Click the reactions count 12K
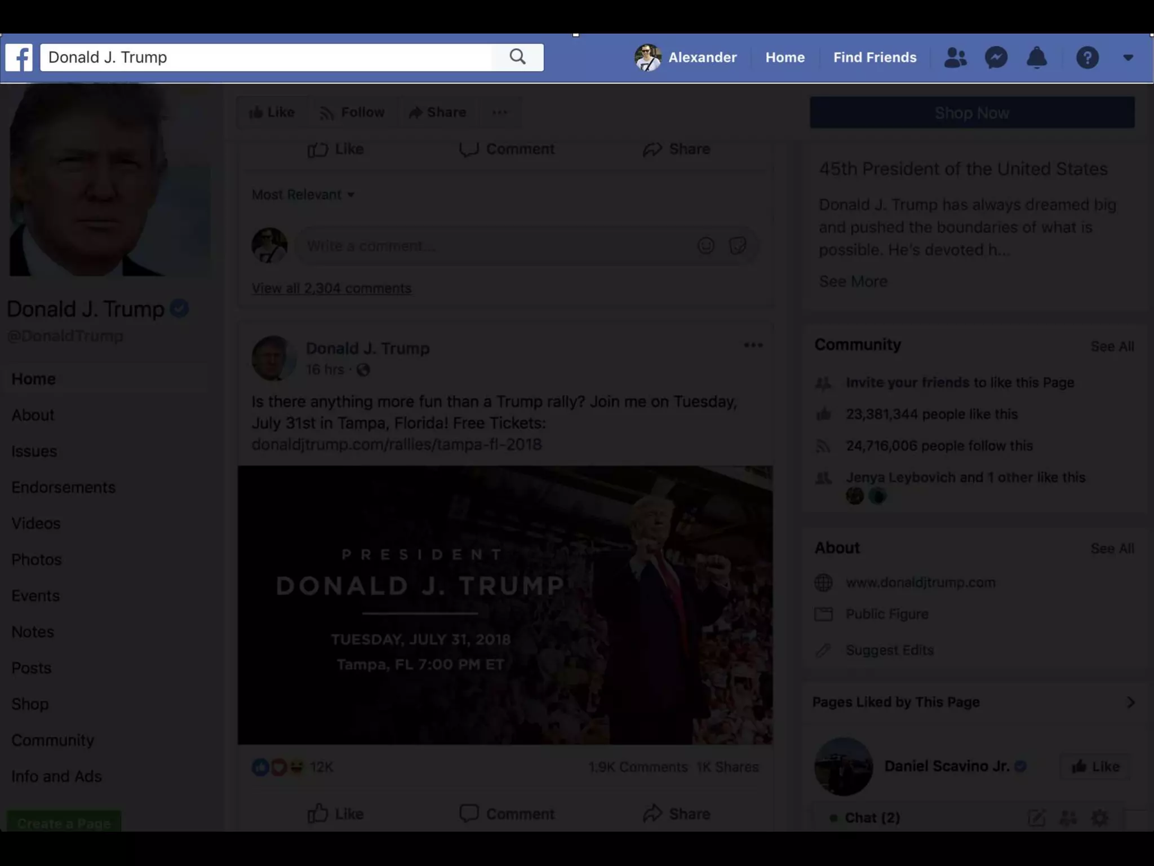 [321, 767]
